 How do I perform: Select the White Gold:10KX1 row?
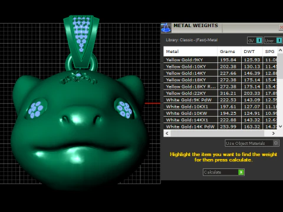(220, 107)
